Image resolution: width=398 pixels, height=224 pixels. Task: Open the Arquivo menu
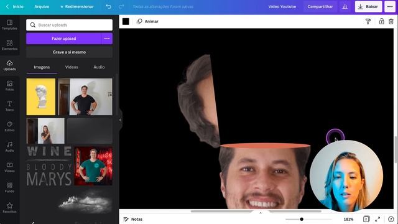pos(42,7)
